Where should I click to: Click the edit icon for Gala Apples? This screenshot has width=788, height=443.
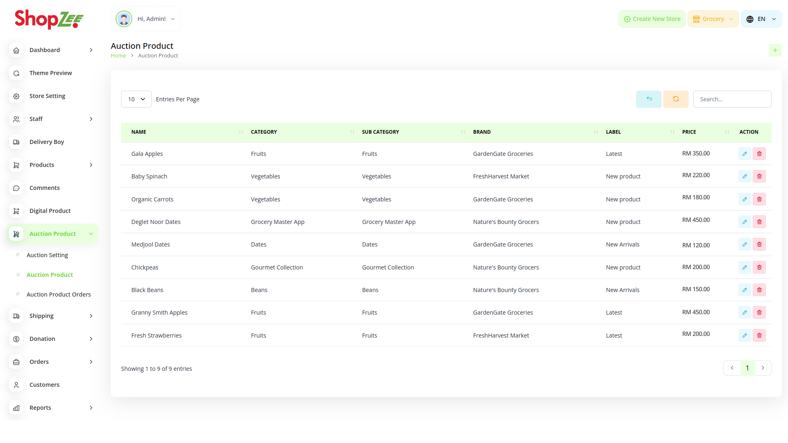pyautogui.click(x=744, y=154)
